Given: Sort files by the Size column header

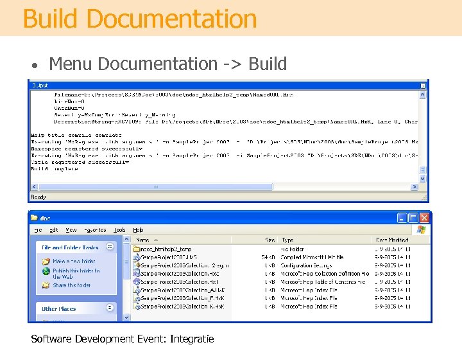Looking at the screenshot, I should click(x=255, y=240).
